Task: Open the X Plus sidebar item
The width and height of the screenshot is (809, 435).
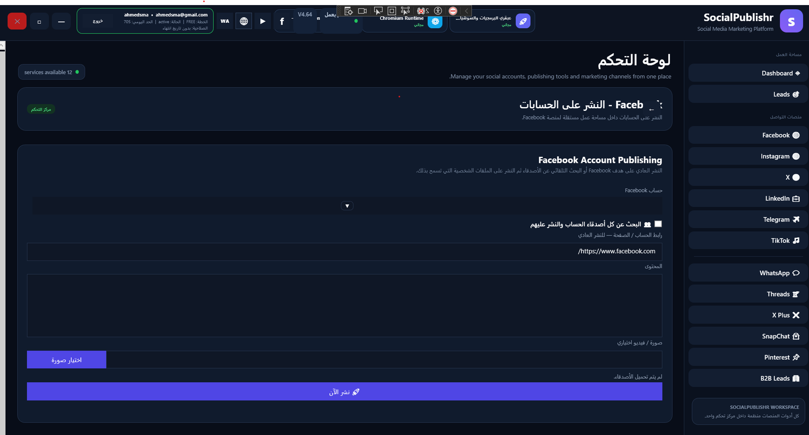Action: coord(748,315)
